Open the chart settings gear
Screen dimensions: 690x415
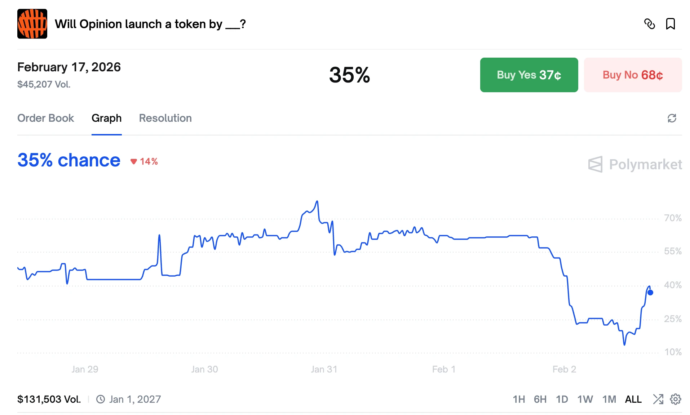point(675,399)
